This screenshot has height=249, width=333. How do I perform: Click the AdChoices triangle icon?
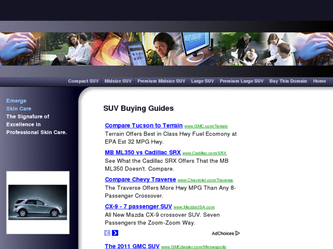(x=238, y=233)
